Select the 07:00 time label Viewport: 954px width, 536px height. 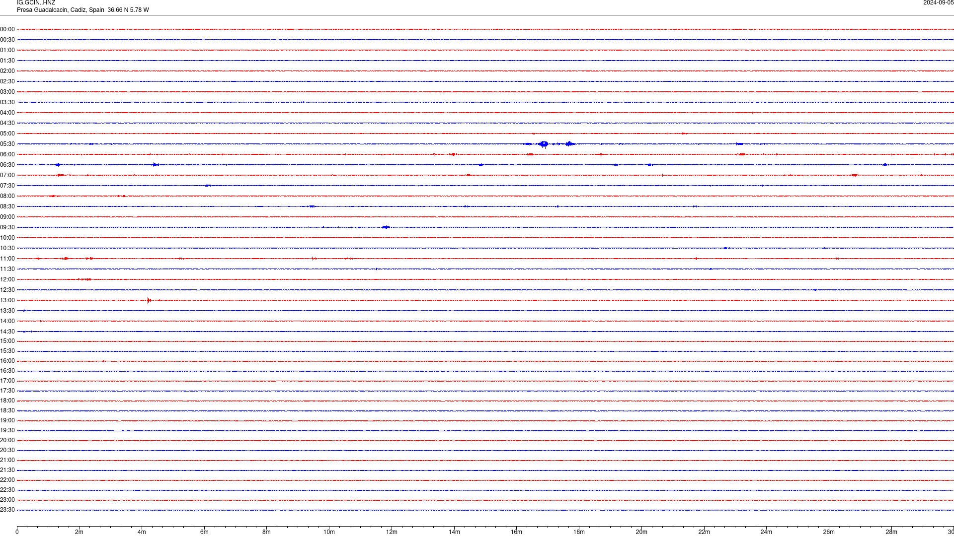click(7, 175)
